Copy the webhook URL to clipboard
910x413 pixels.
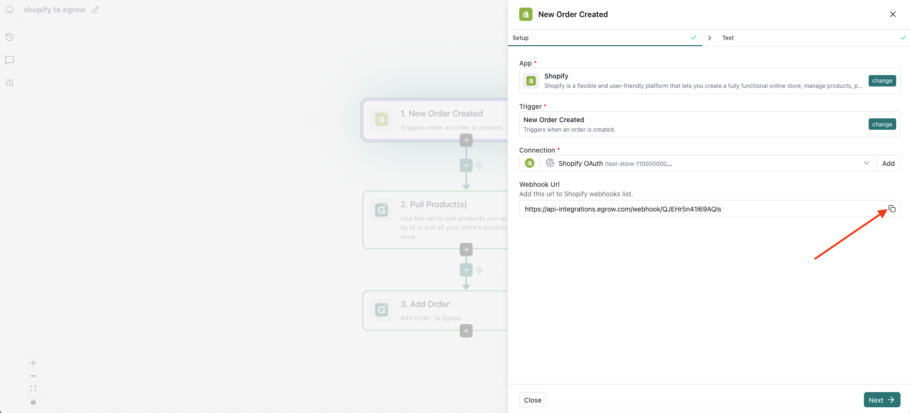coord(892,209)
